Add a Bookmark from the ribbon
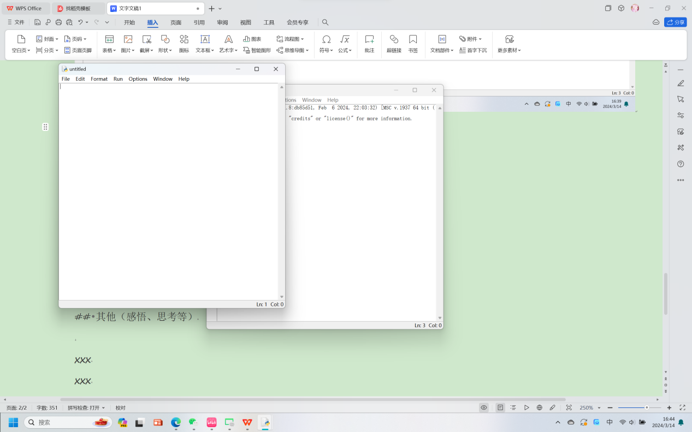Viewport: 692px width, 432px height. [413, 44]
